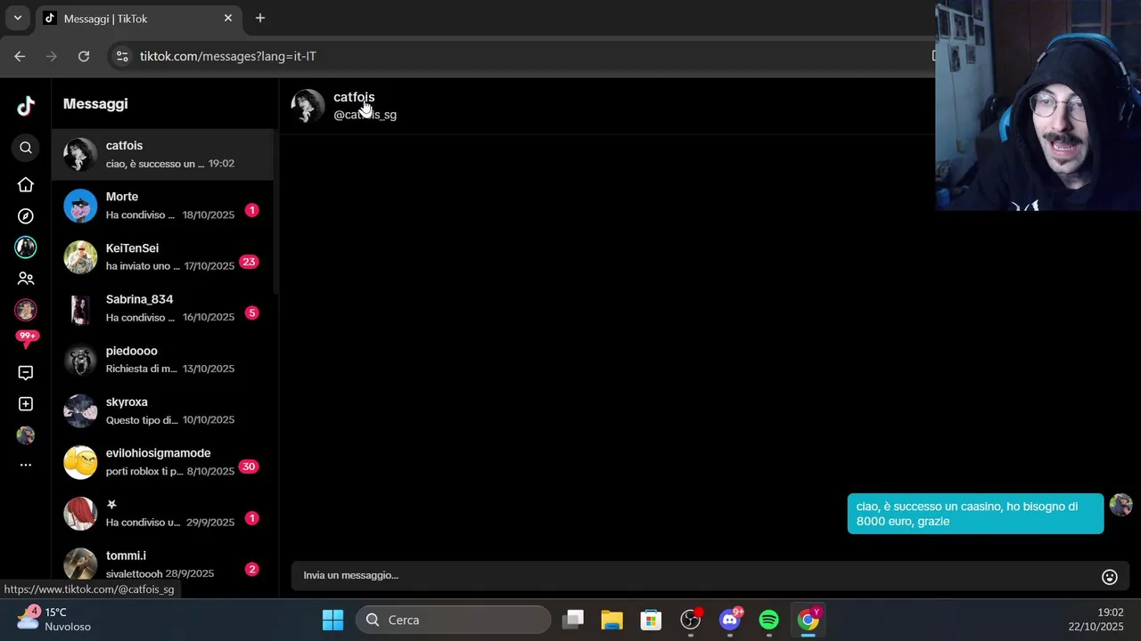Click the Morte chat's unread badge 1
The height and width of the screenshot is (641, 1141).
pyautogui.click(x=251, y=211)
